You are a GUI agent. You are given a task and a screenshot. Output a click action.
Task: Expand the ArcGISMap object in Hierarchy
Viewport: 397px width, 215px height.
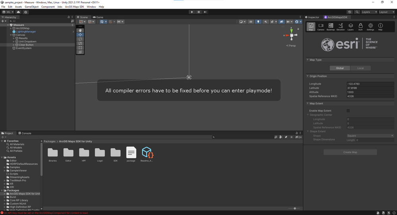click(11, 28)
